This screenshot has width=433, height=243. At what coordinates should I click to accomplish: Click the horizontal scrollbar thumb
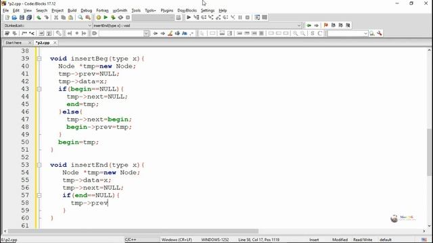coord(133,231)
